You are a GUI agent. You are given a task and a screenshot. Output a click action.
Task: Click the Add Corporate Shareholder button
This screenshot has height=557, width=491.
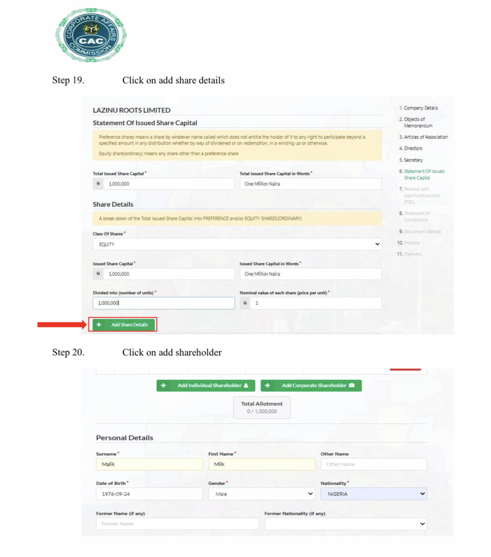pos(311,385)
